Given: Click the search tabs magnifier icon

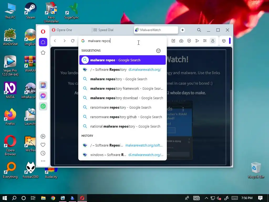Looking at the screenshot, I should coord(199,30).
